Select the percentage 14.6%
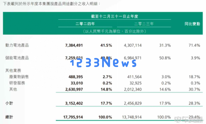 165,90
